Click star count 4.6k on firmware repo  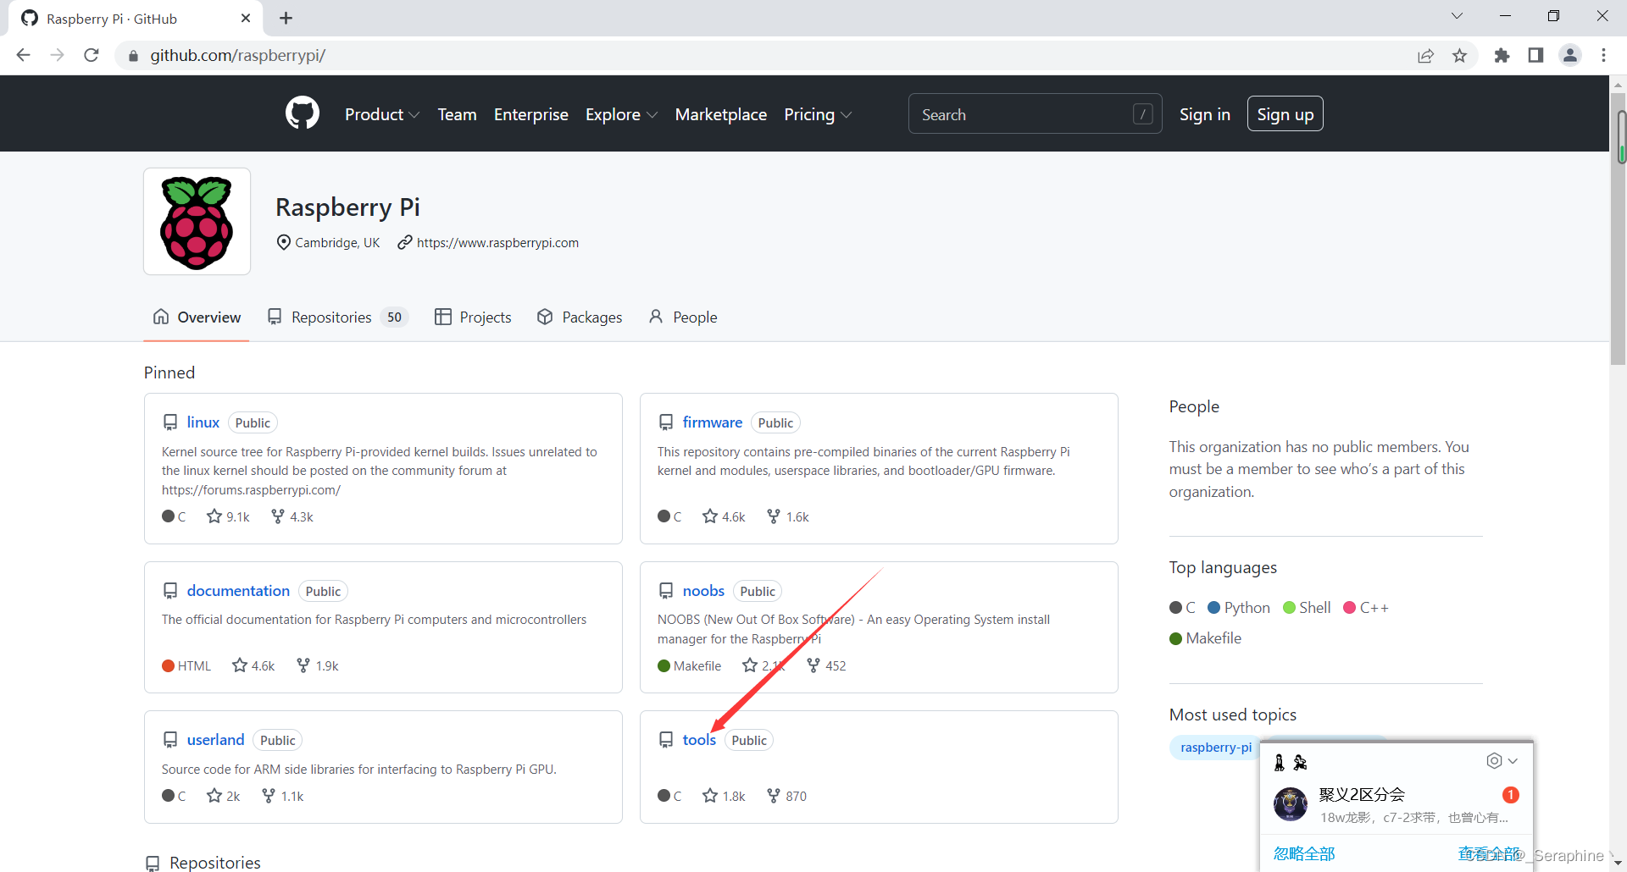[724, 516]
